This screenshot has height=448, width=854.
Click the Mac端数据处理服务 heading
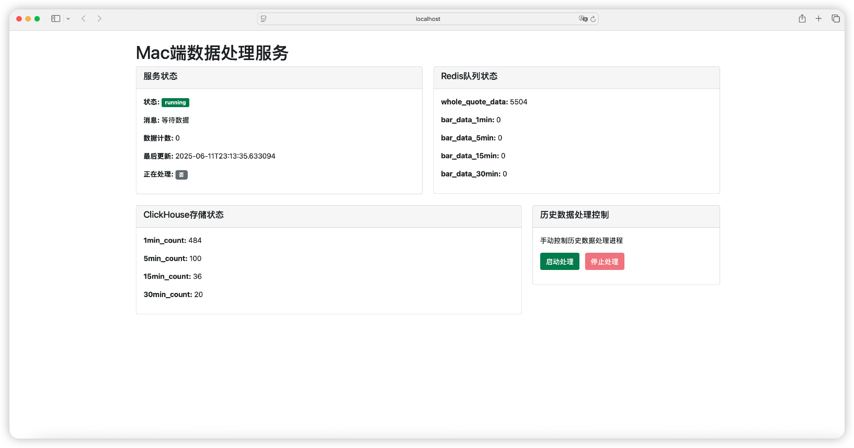tap(212, 53)
